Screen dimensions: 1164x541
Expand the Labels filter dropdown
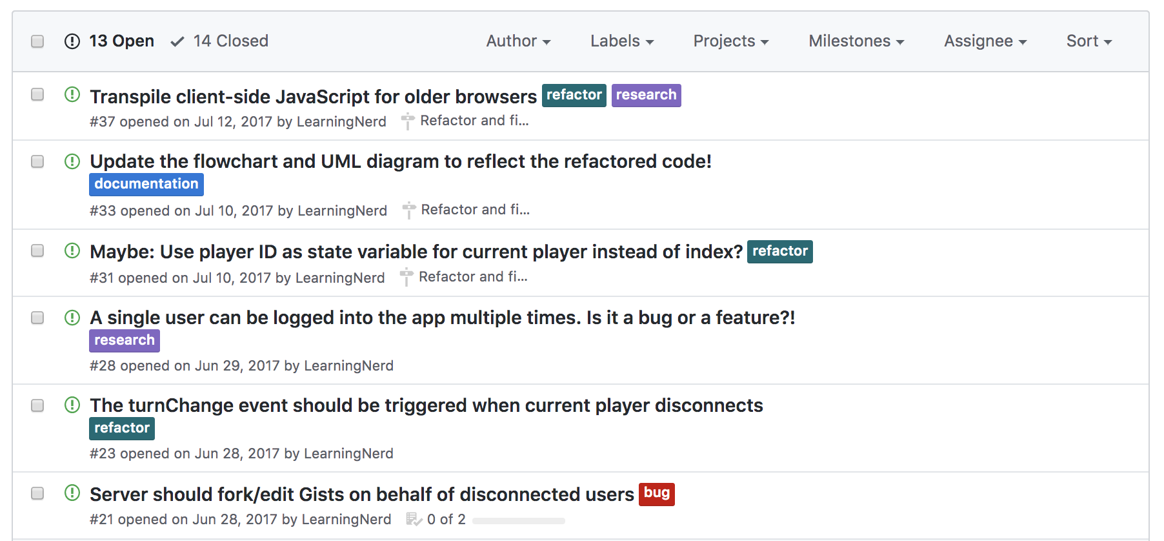622,41
